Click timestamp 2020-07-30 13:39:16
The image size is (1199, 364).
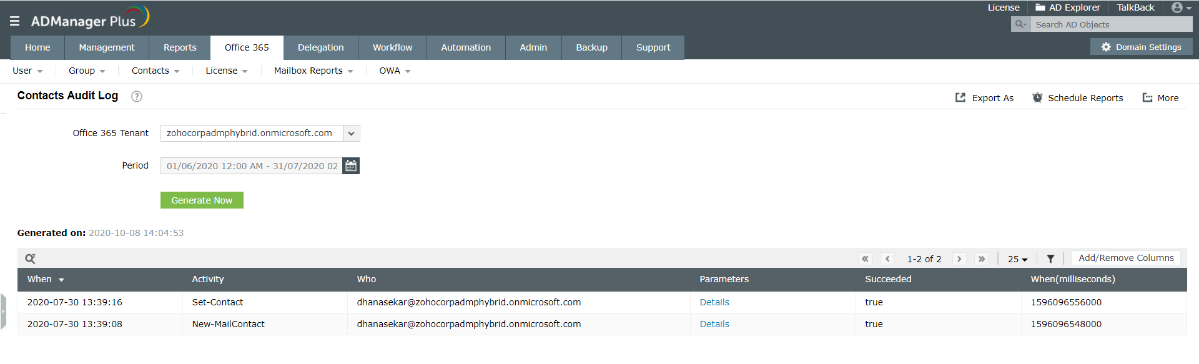(75, 302)
